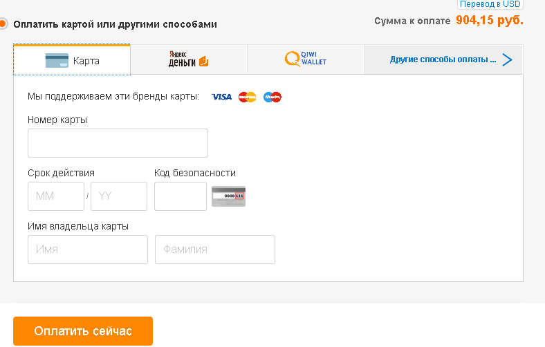Screen dimensions: 545x347
Task: Switch to the Карта tab
Action: tap(72, 59)
